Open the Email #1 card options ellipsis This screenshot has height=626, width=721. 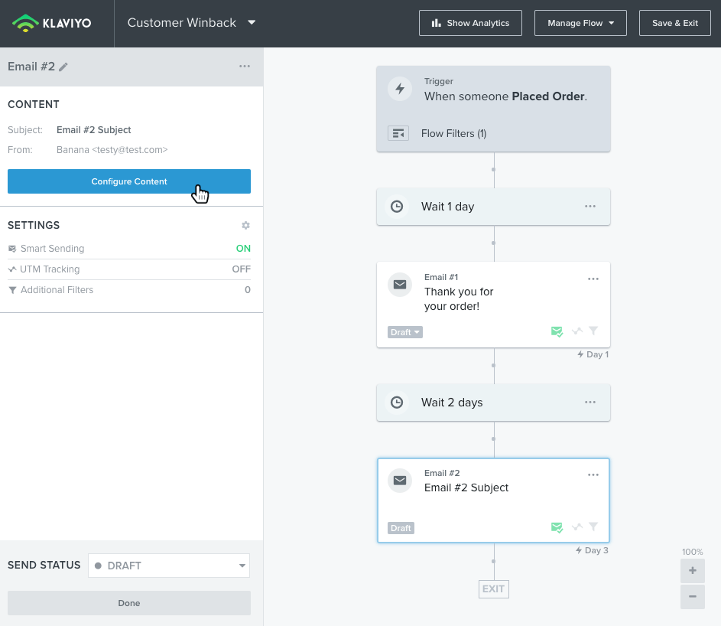(x=593, y=279)
